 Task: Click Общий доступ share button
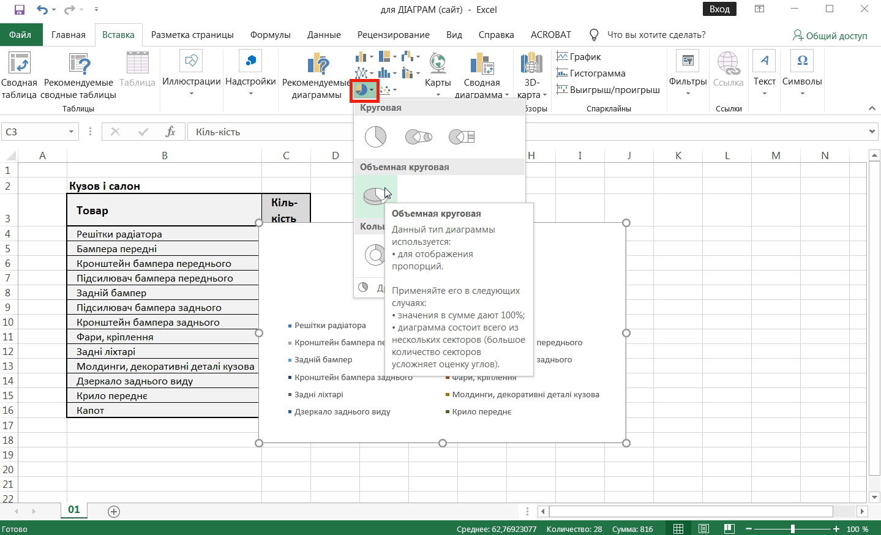[x=830, y=36]
